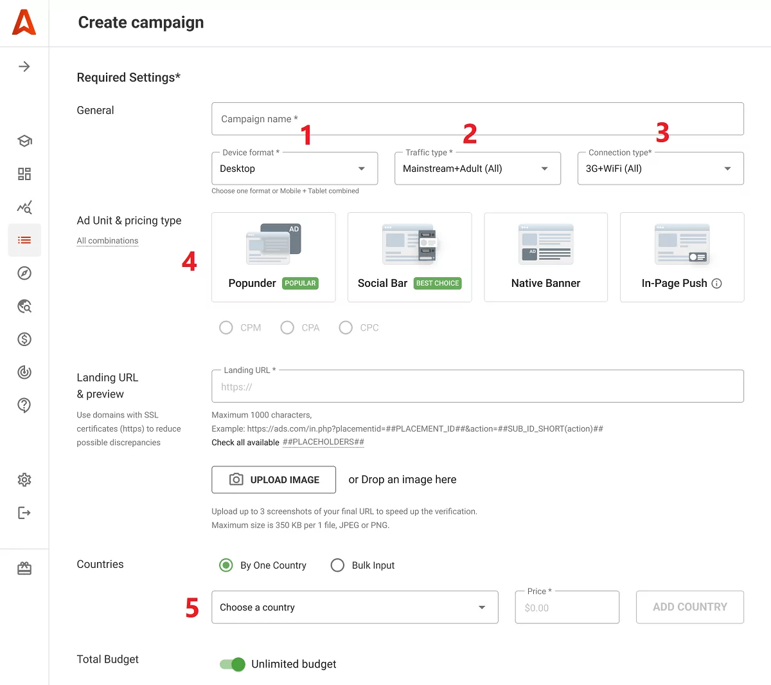The height and width of the screenshot is (685, 771).
Task: Select the CPM pricing radio button
Action: coord(226,327)
